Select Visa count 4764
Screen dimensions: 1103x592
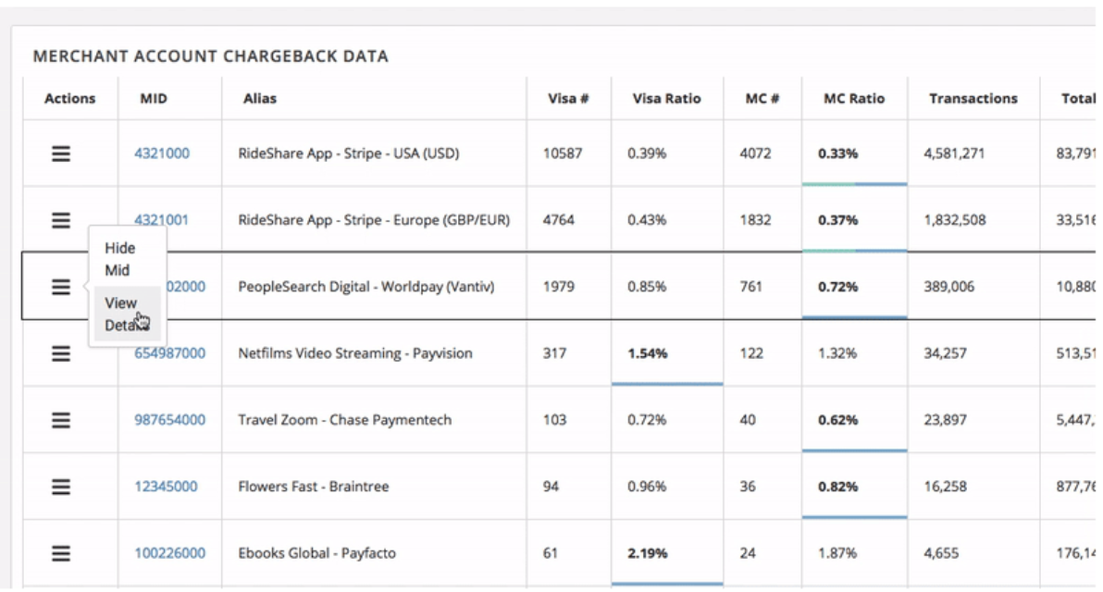559,220
